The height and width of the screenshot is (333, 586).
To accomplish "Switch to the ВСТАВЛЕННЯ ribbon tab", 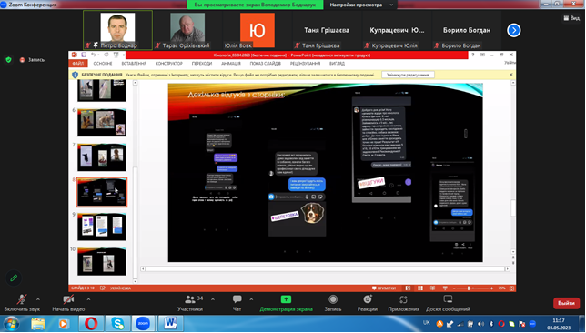I will point(134,64).
